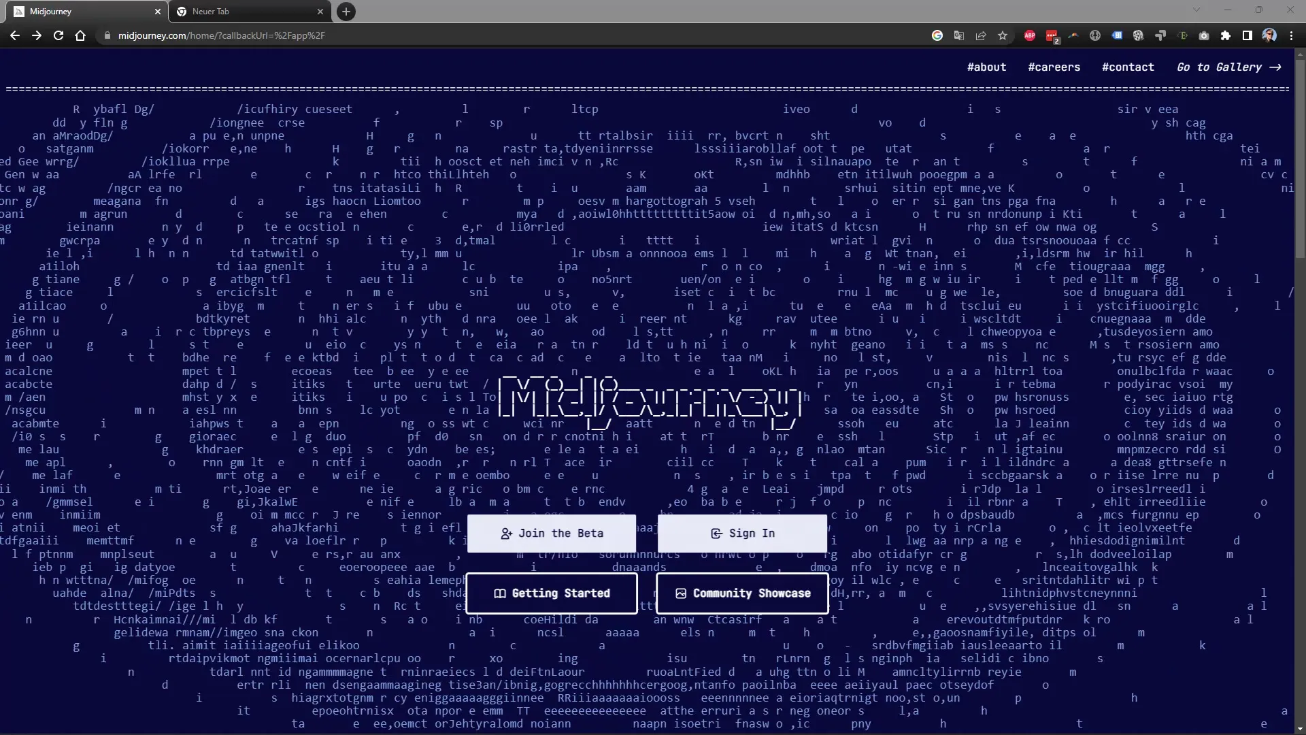Click the browser bookmark star icon
The width and height of the screenshot is (1306, 735).
pyautogui.click(x=1003, y=35)
